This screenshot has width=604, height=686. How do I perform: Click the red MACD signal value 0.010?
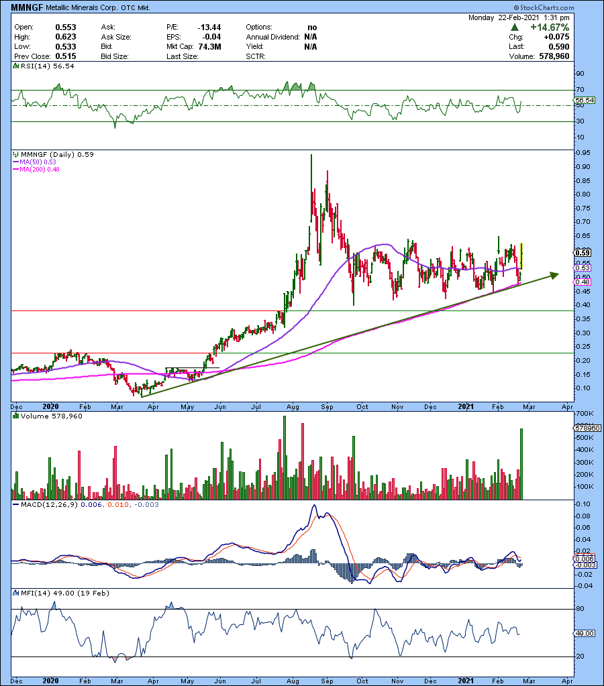[118, 504]
